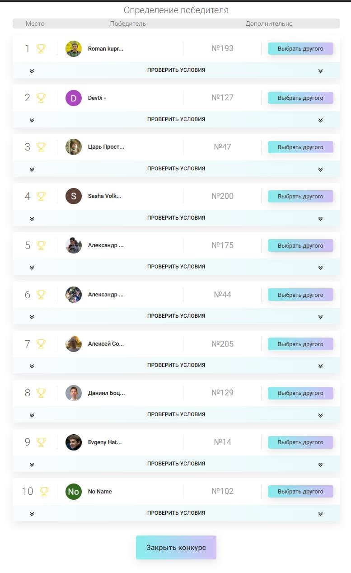
Task: Click the Алексей Со... winner name
Action: click(106, 344)
